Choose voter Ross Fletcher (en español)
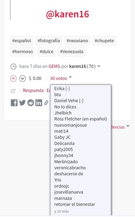The width and height of the screenshot is (135, 217). pos(81,119)
